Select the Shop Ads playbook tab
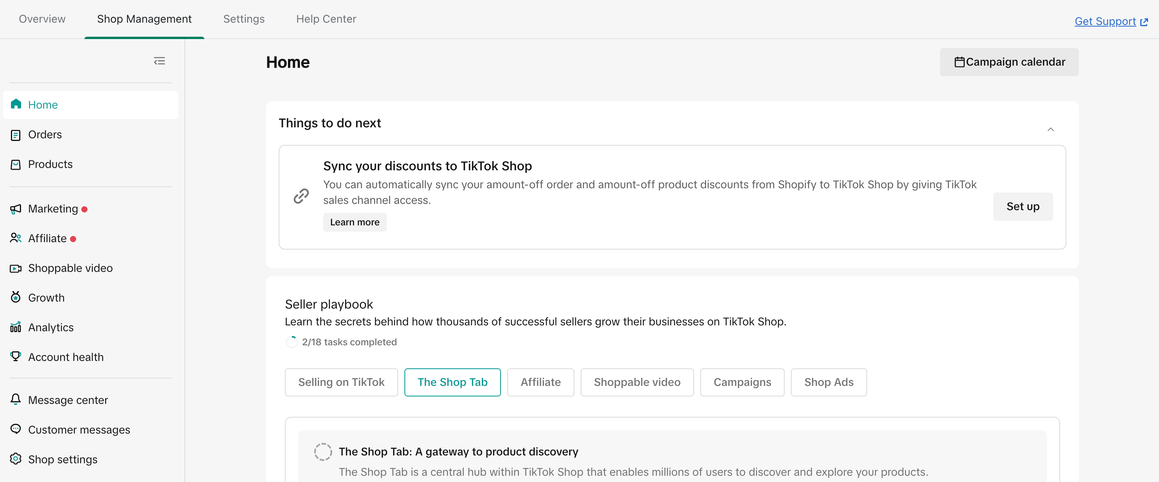 [828, 382]
